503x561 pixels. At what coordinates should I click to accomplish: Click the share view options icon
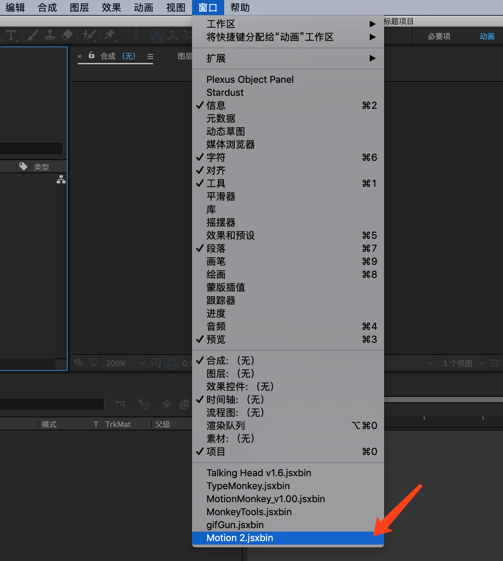point(494,363)
